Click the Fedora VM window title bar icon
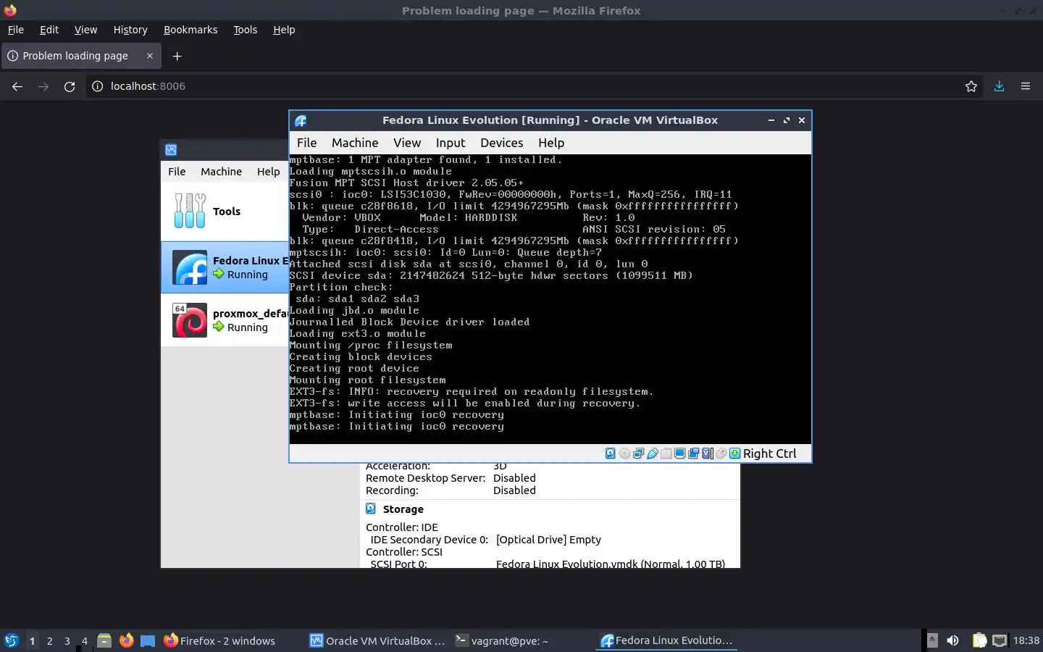1043x652 pixels. click(301, 121)
